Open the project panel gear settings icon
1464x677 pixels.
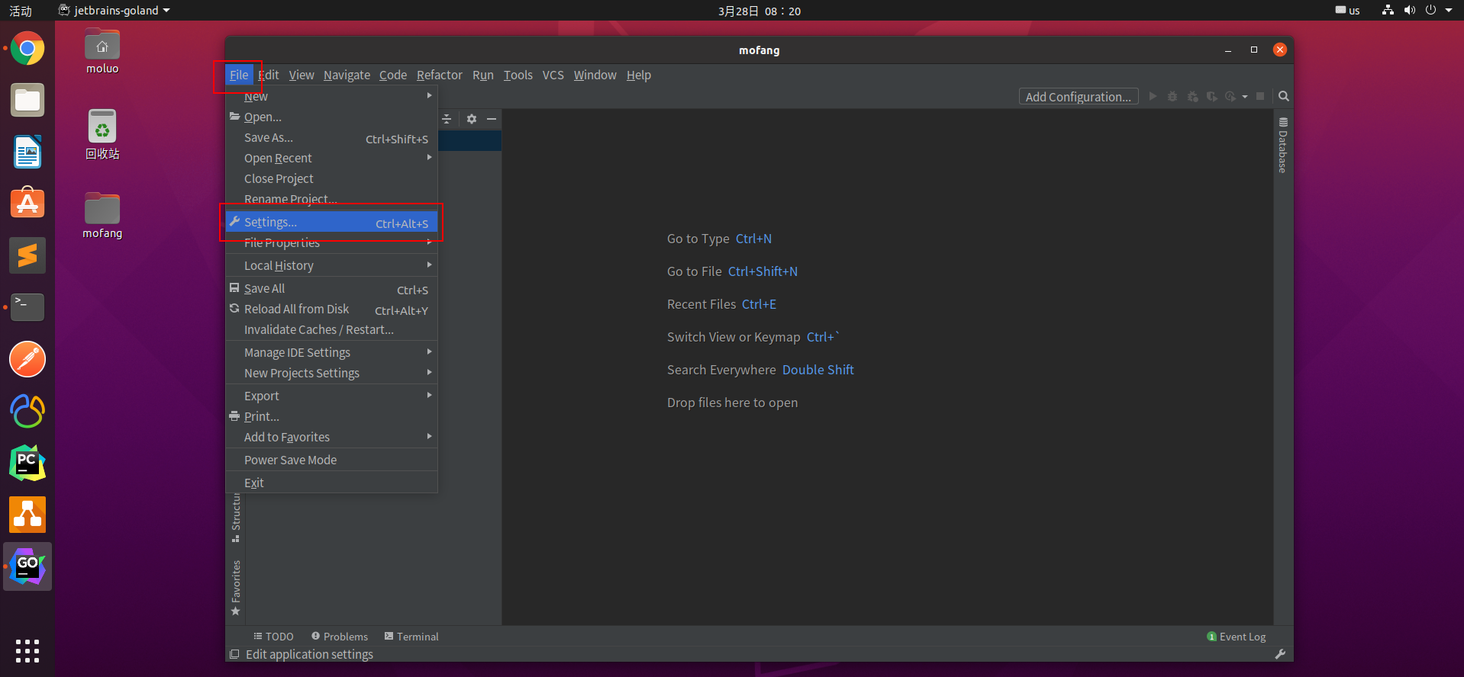tap(472, 119)
